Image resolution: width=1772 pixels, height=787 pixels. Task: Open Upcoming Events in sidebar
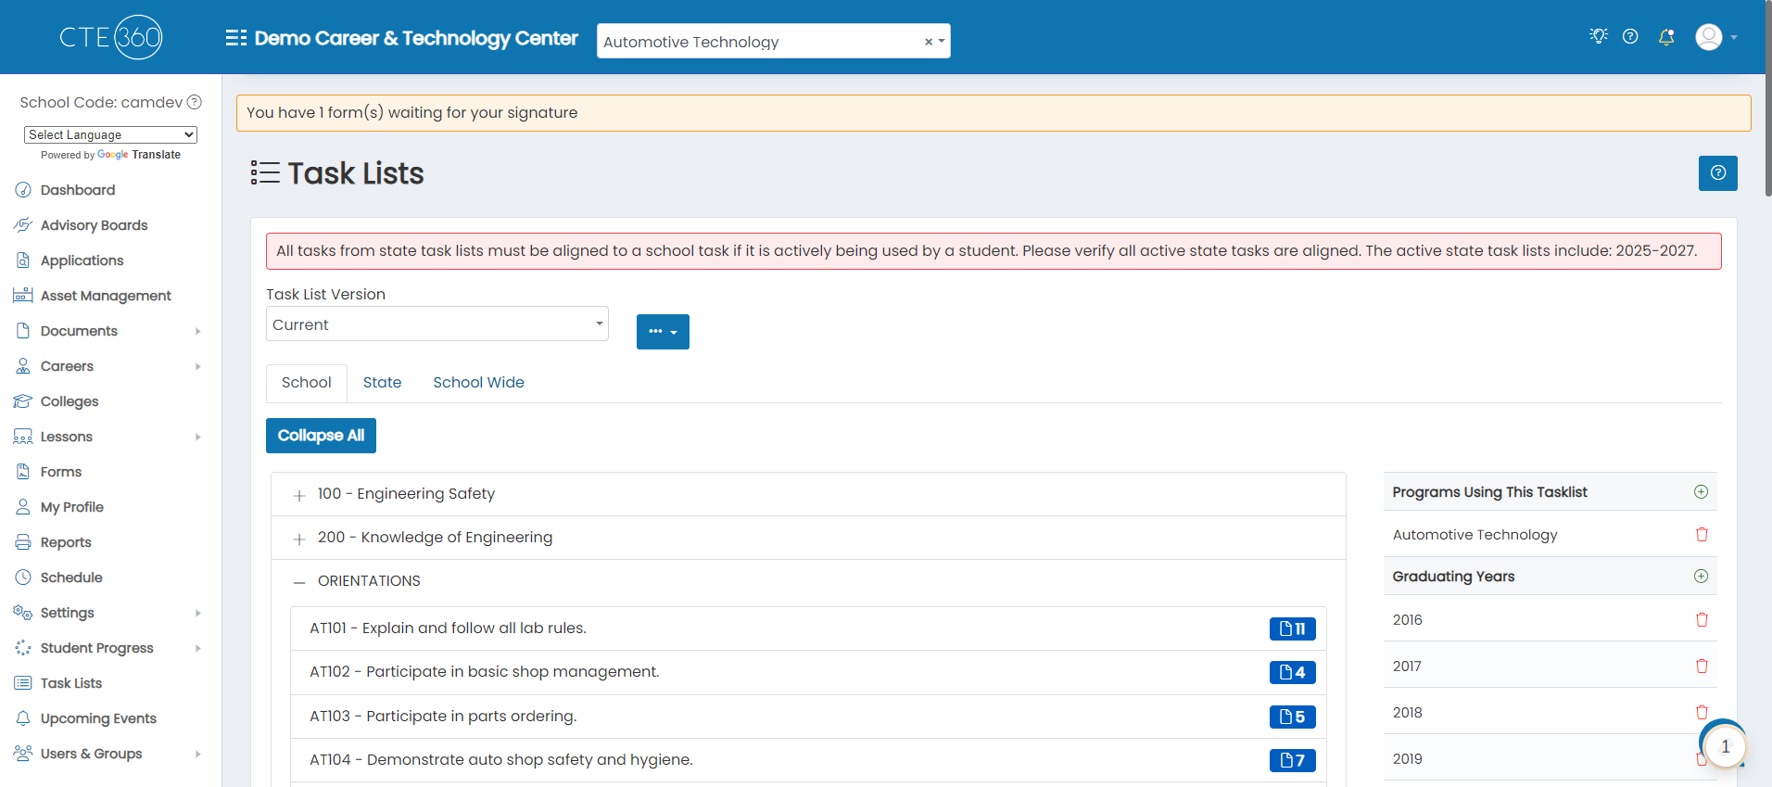pos(98,718)
